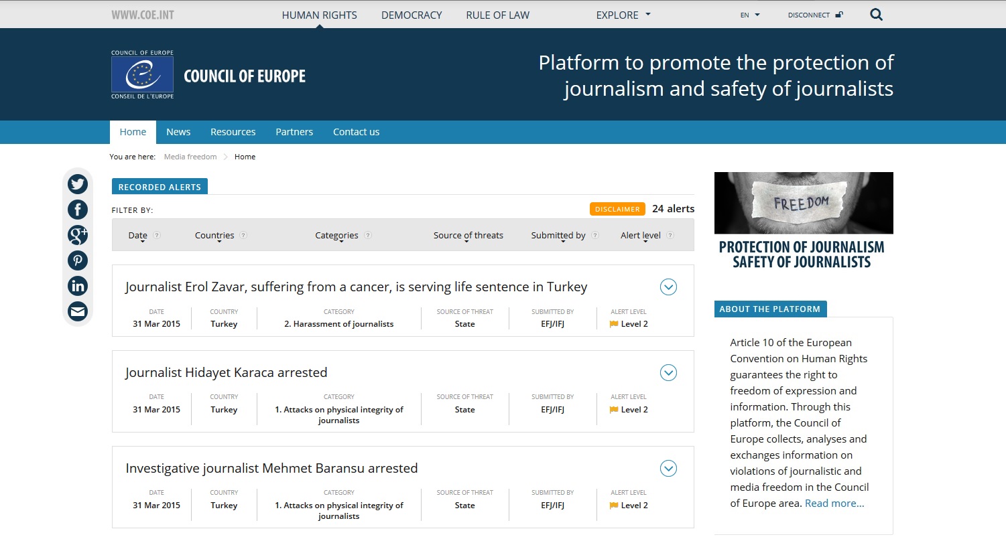Open the Explore dropdown menu
The height and width of the screenshot is (539, 1006).
[x=622, y=14]
